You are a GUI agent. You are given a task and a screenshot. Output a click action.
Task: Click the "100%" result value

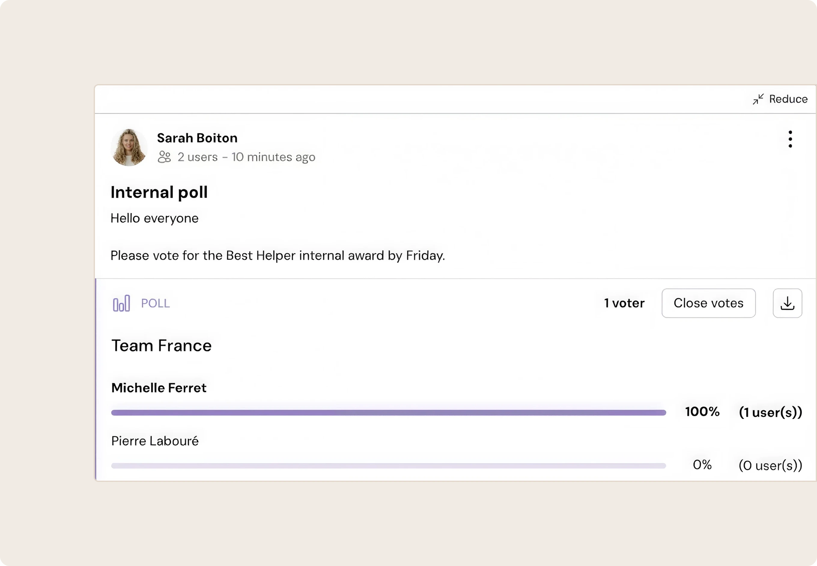pos(702,412)
